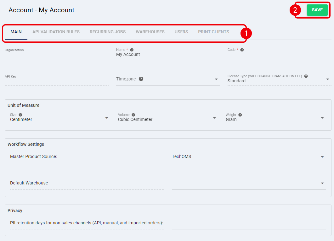Click the Weight field help icon
The image size is (334, 241).
pyautogui.click(x=240, y=115)
